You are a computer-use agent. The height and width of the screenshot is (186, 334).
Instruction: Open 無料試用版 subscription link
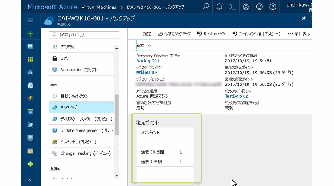pyautogui.click(x=147, y=73)
